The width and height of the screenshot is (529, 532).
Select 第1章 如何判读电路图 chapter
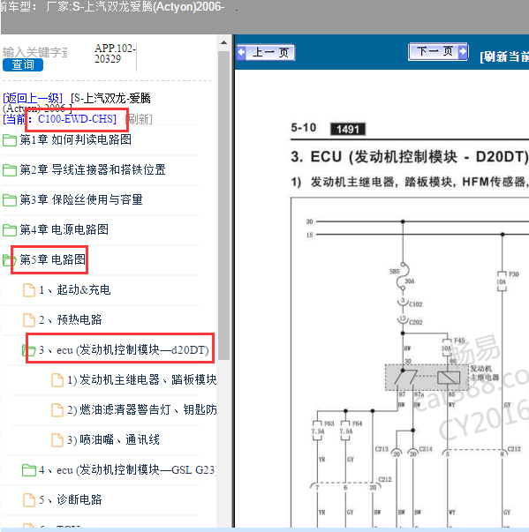pyautogui.click(x=75, y=139)
